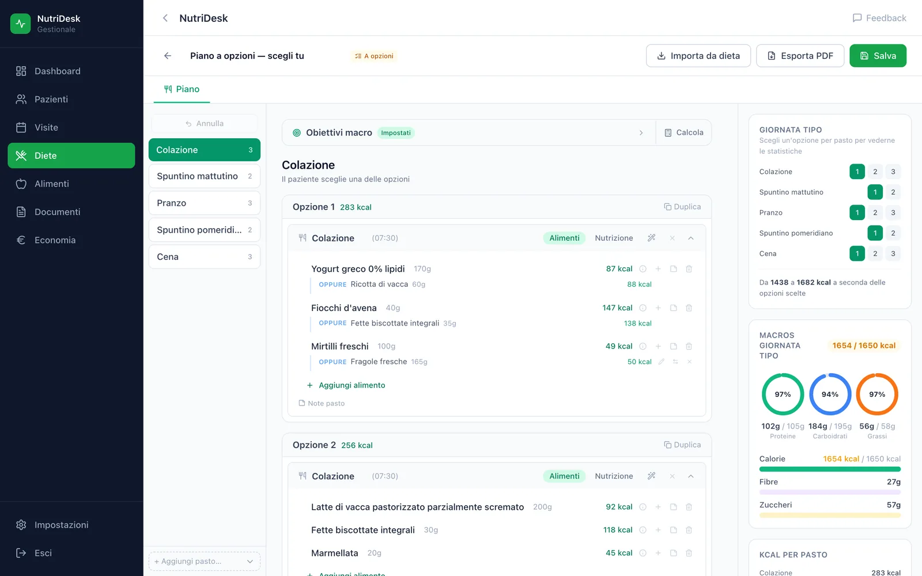922x576 pixels.
Task: Collapse Opzione 1 Colazione meal card
Action: pos(691,238)
